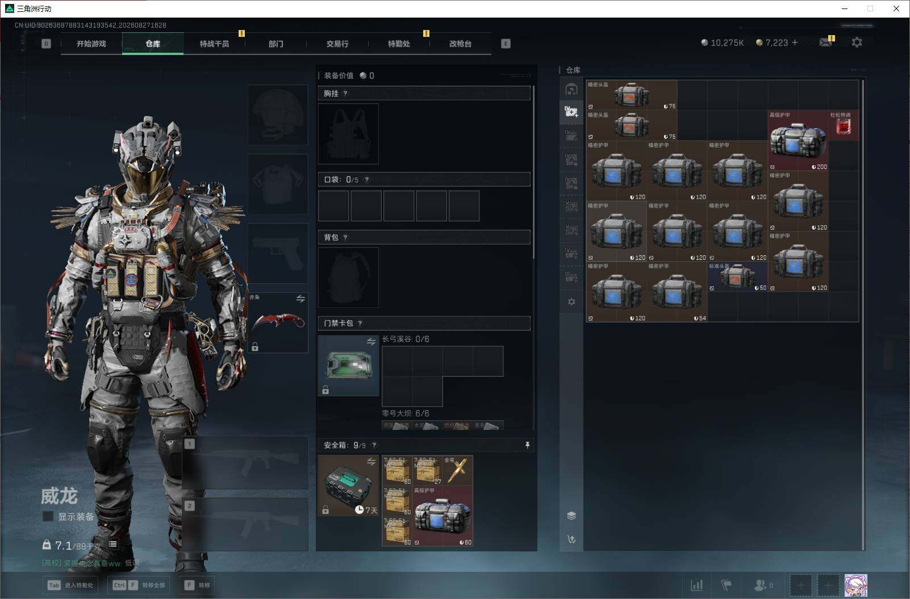Click the loadout panel scrollbar

pos(533,172)
